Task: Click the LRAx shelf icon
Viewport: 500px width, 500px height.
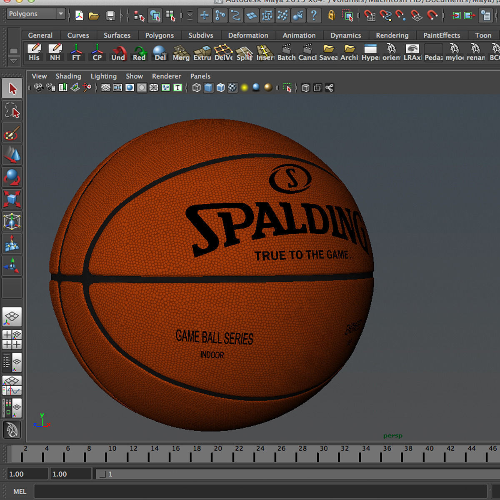Action: pyautogui.click(x=412, y=52)
